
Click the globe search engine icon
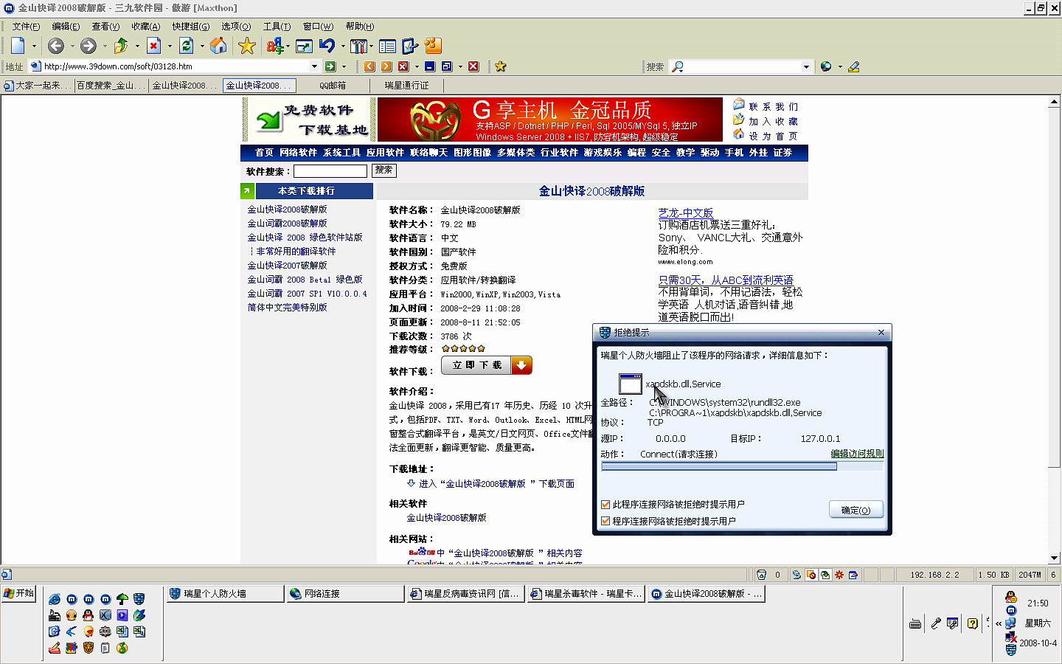click(826, 66)
